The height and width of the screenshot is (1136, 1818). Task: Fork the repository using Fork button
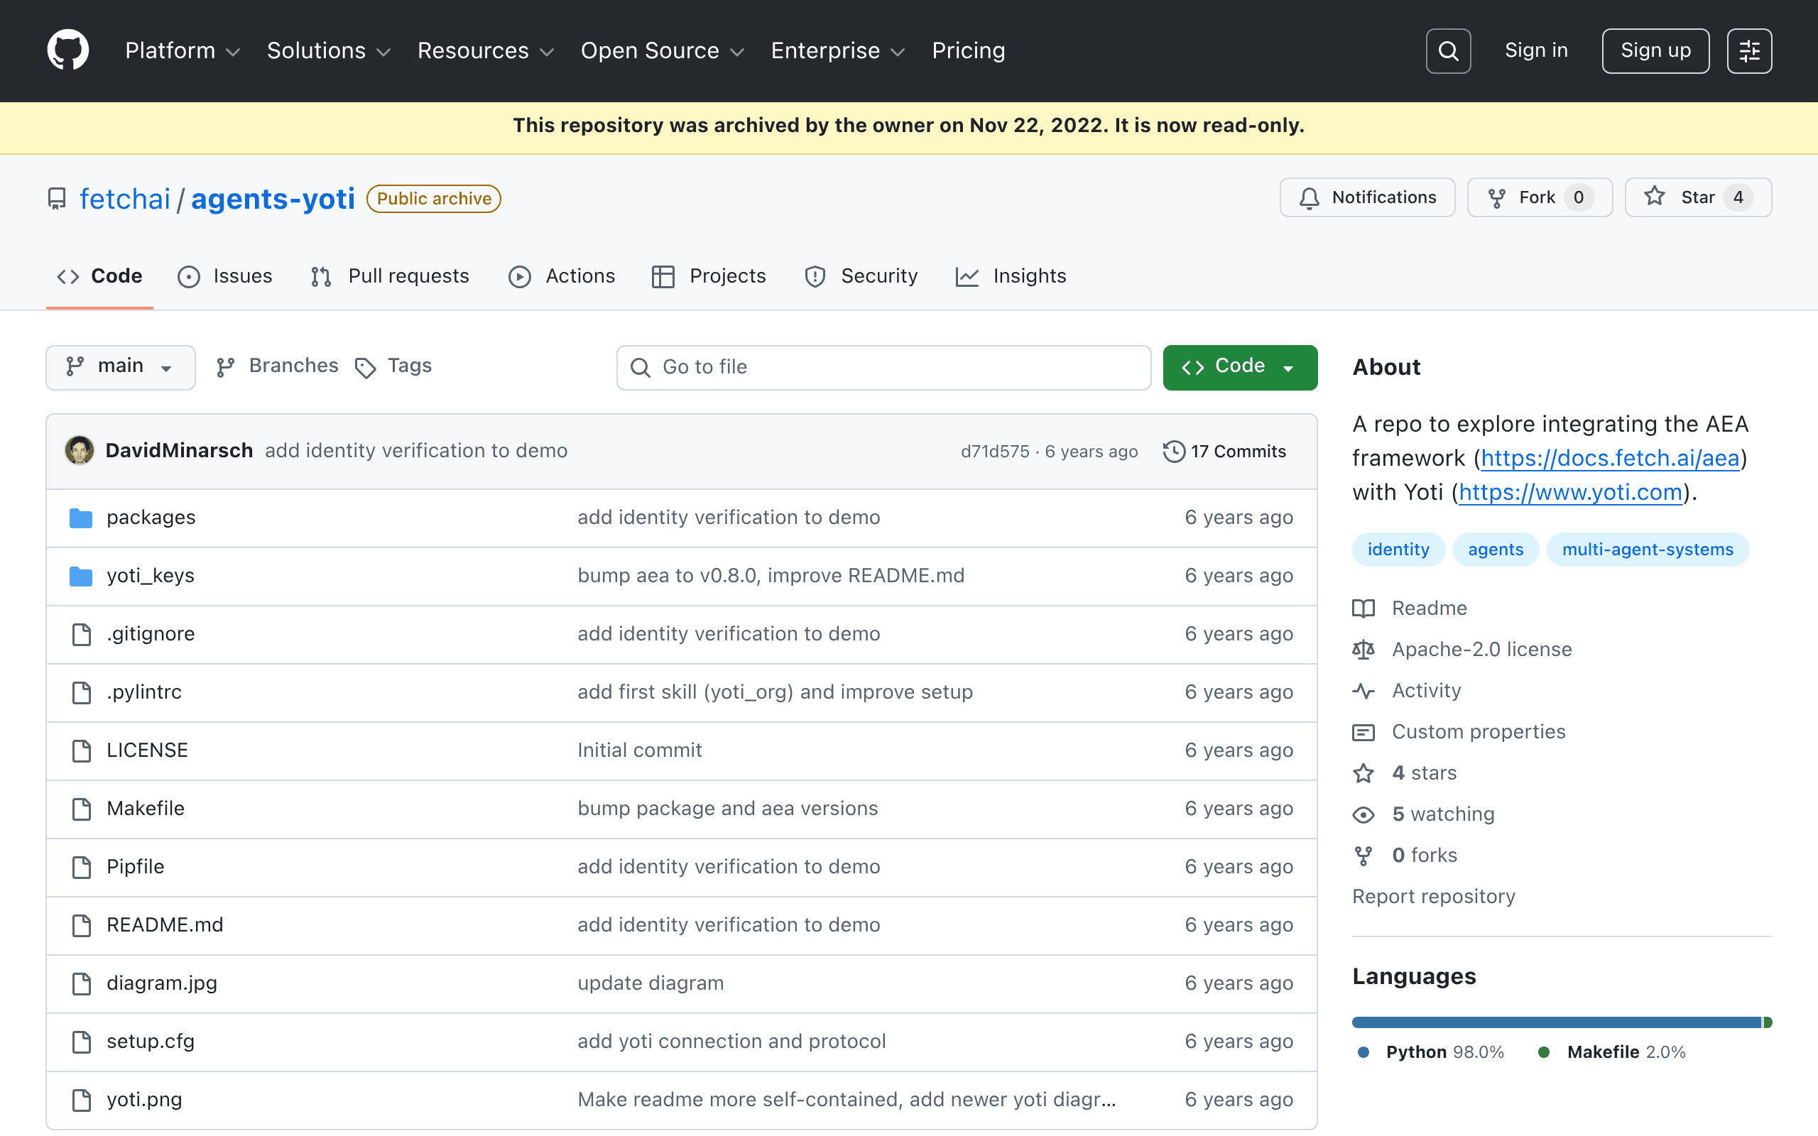click(1540, 197)
